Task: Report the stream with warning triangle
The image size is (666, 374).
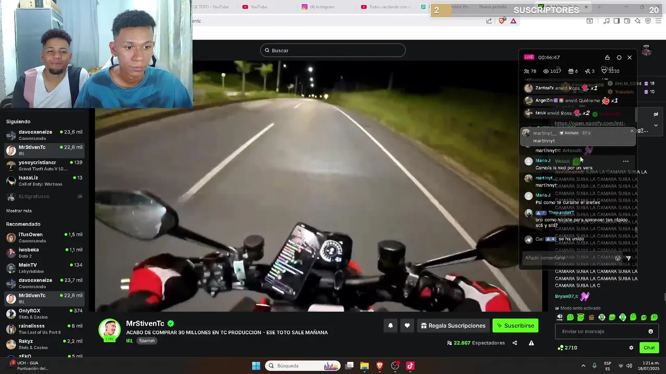Action: (x=531, y=343)
